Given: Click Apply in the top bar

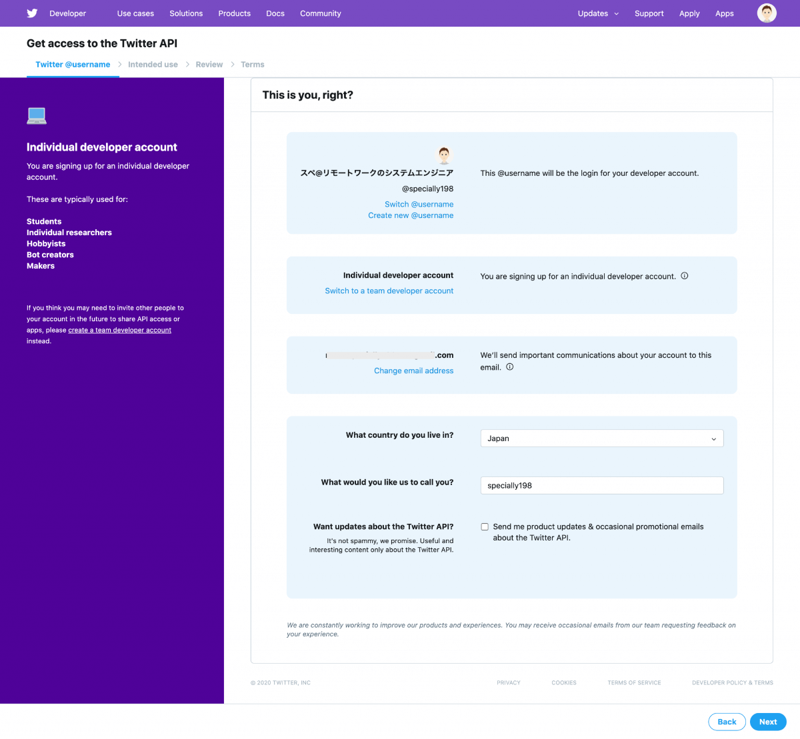Looking at the screenshot, I should click(x=689, y=13).
